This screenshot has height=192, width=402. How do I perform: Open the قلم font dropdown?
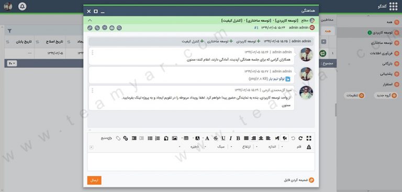click(293, 146)
